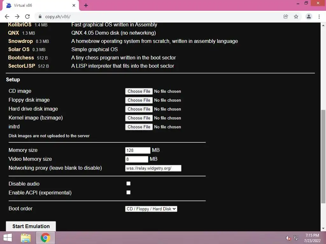326x244 pixels.
Task: Close the Virtual x86 tab
Action: click(x=74, y=5)
